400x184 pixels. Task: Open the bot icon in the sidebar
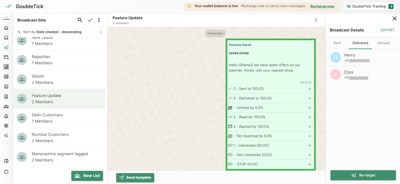tap(6, 116)
